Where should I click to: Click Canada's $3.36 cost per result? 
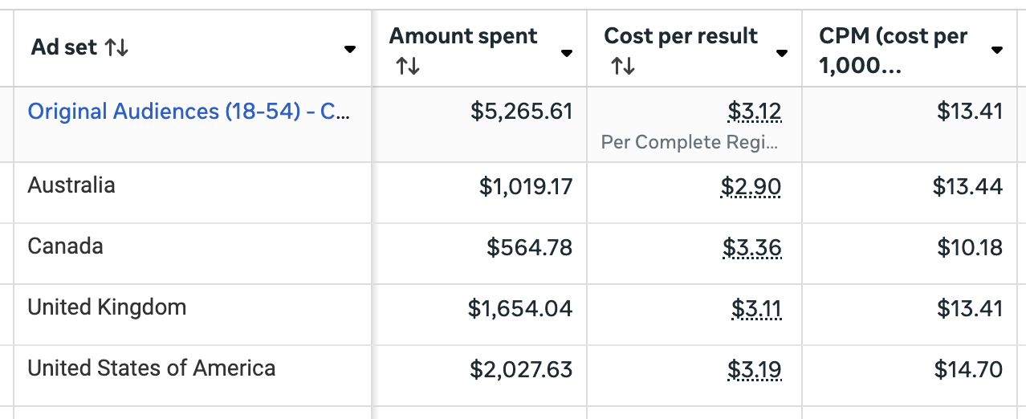point(751,248)
